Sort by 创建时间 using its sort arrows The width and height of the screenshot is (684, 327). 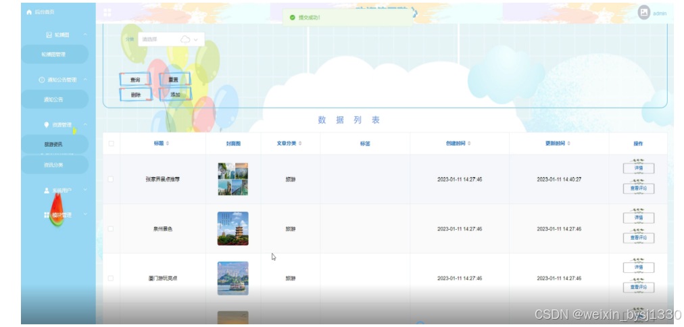point(469,143)
